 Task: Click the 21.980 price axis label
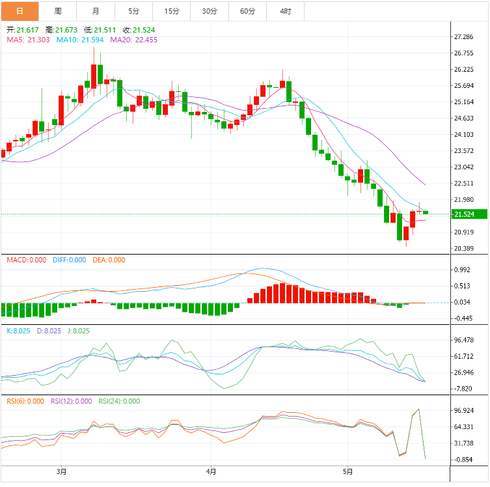pos(464,199)
